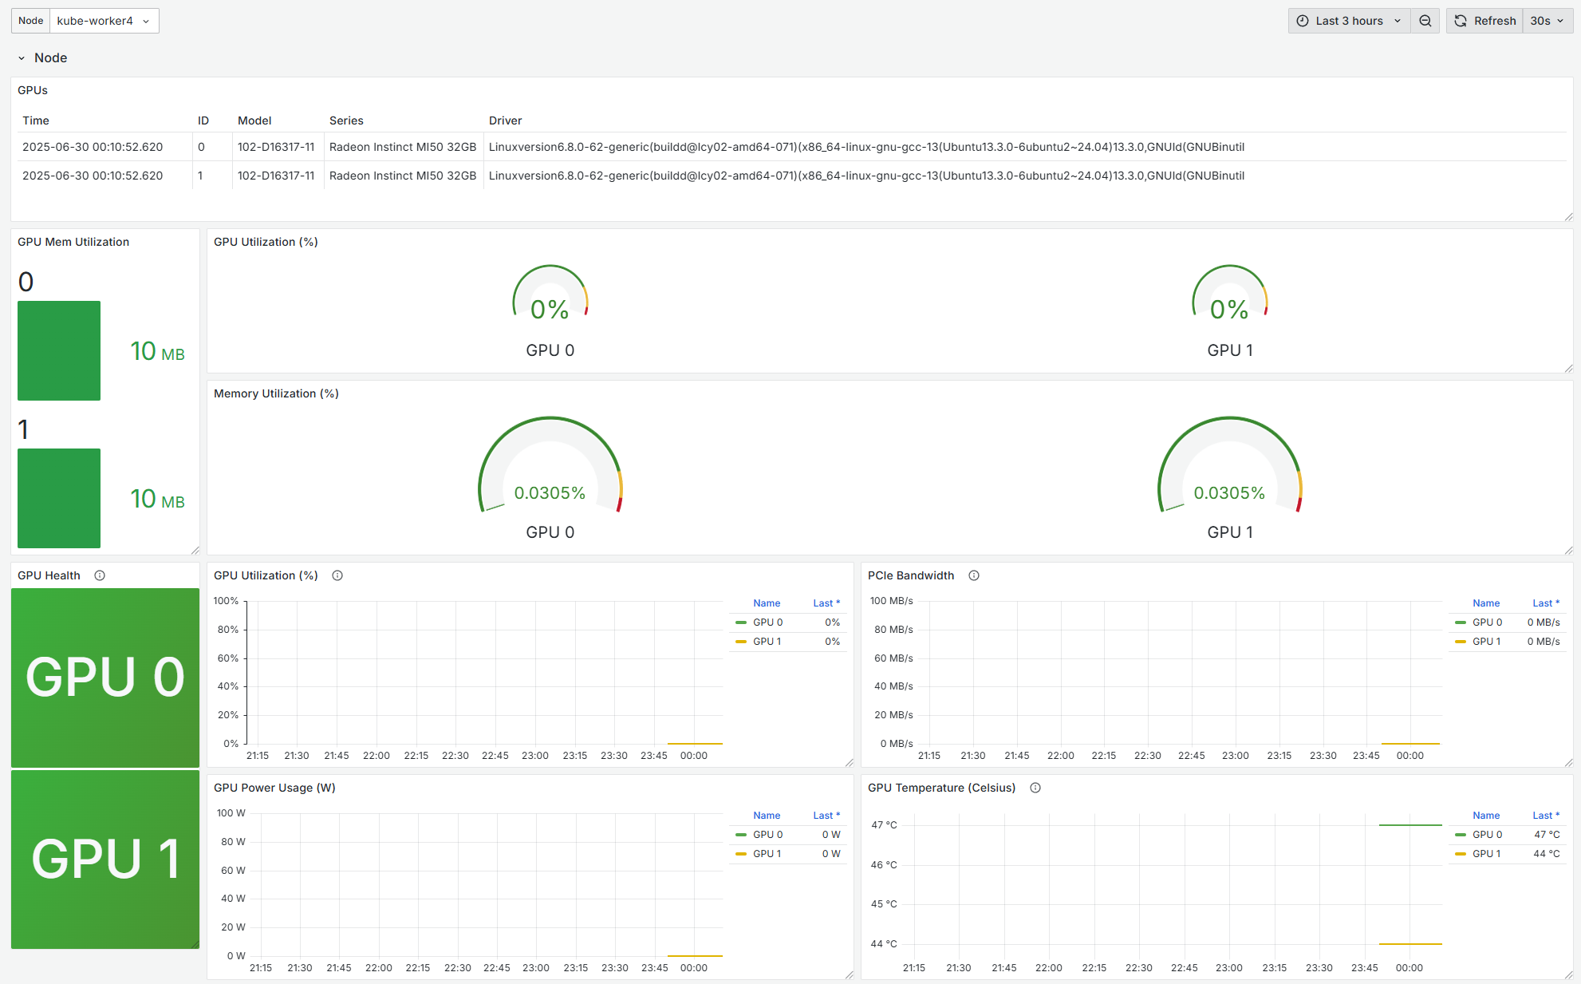Collapse the Node row section
The height and width of the screenshot is (984, 1581).
tap(22, 58)
